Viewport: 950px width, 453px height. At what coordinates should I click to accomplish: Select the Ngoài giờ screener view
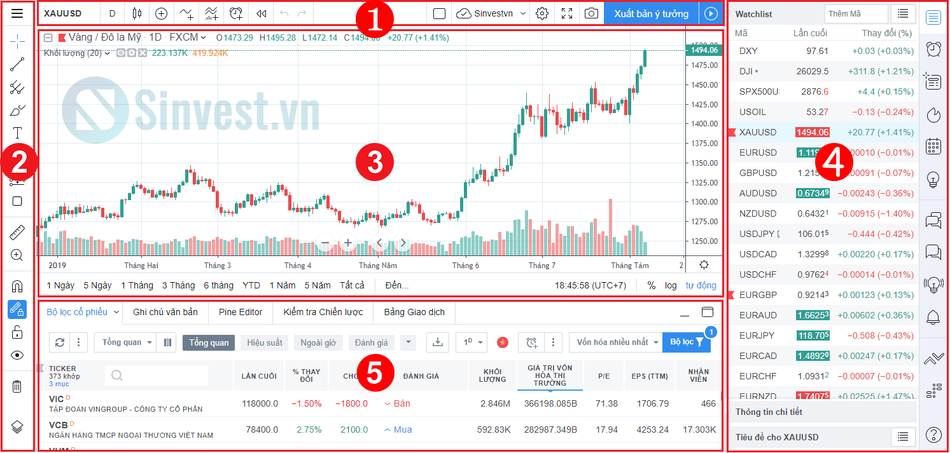tap(319, 342)
